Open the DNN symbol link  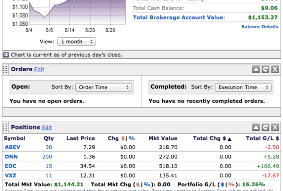tap(11, 157)
